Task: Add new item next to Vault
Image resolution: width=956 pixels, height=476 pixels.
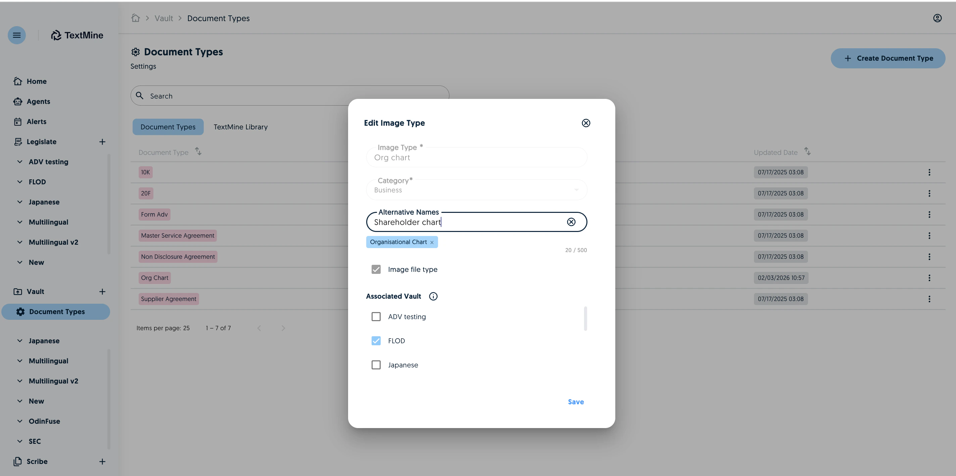Action: coord(102,291)
